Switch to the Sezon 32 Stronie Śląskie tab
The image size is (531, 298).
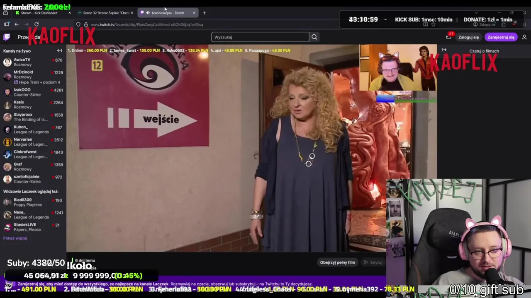(x=105, y=13)
